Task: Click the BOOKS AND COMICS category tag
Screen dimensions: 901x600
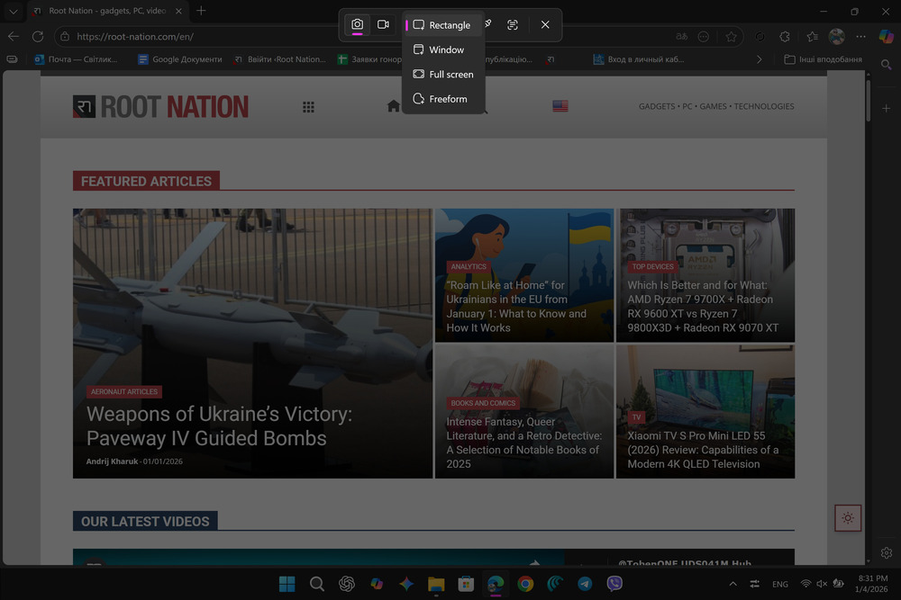Action: coord(483,403)
